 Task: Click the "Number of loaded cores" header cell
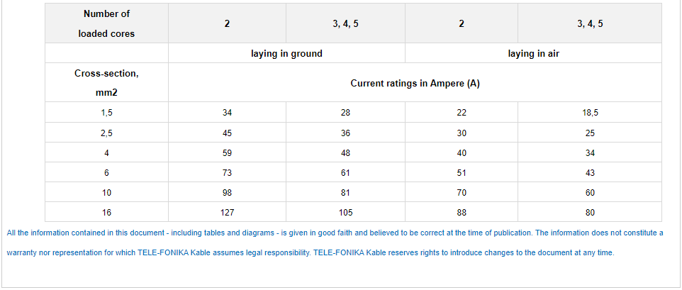[x=106, y=23]
